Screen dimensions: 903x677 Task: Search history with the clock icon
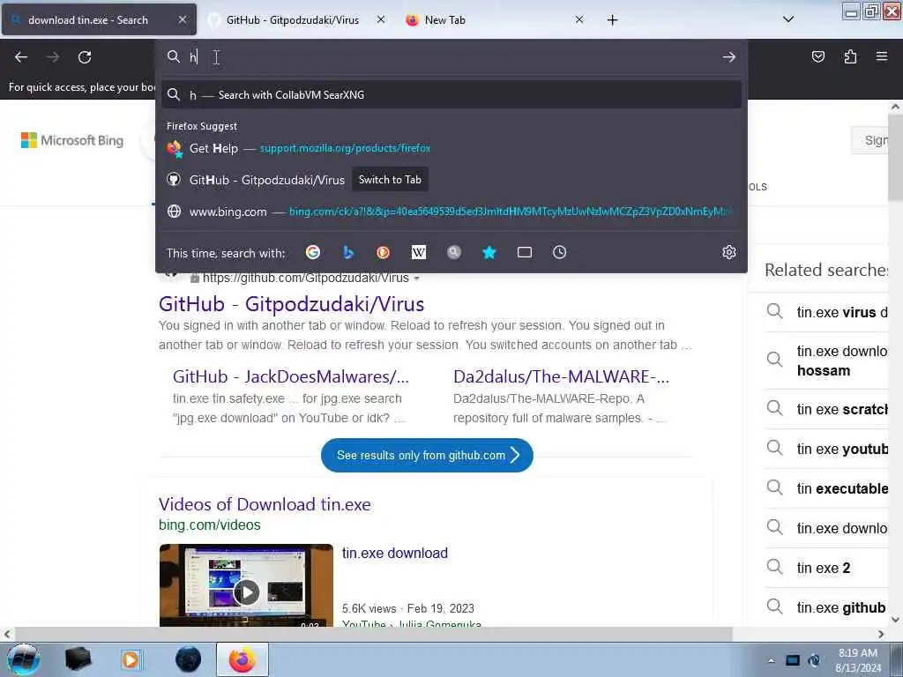point(559,252)
